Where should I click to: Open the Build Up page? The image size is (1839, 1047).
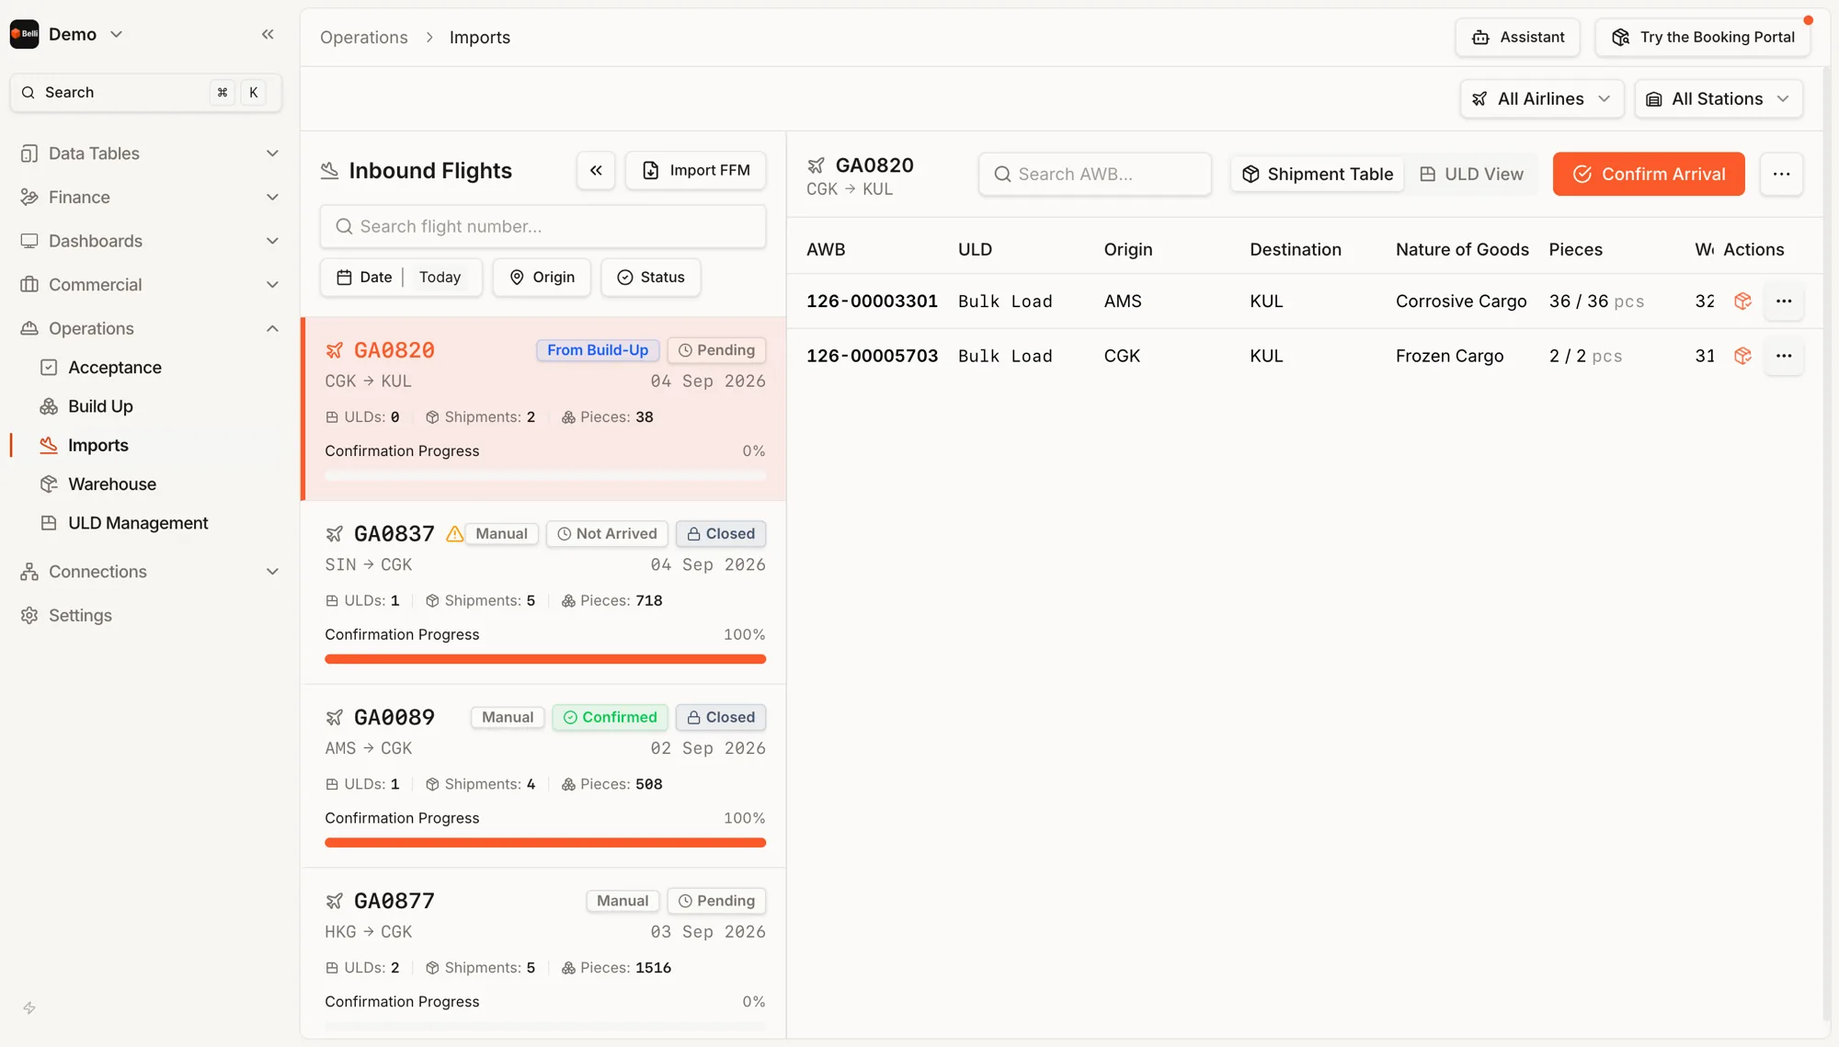100,406
